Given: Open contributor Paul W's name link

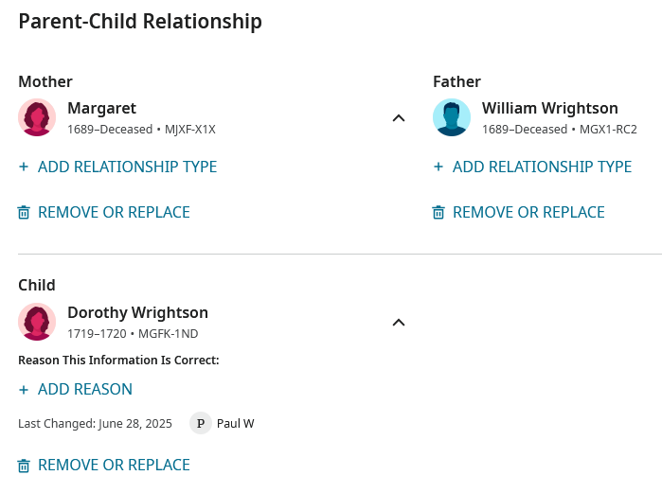Looking at the screenshot, I should pyautogui.click(x=235, y=423).
